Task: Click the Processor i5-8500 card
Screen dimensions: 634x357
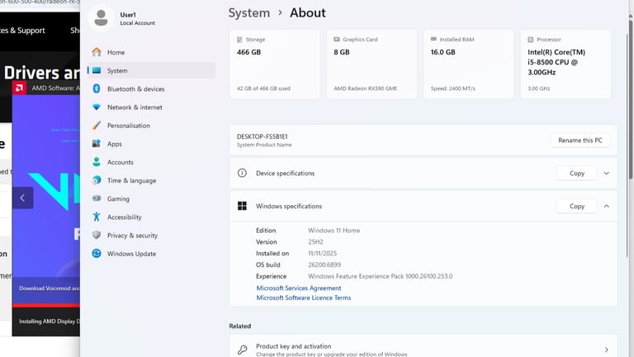Action: (x=565, y=64)
